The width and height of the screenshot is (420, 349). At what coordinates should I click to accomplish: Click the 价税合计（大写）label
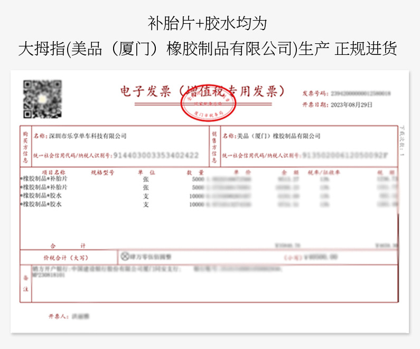tap(66, 258)
